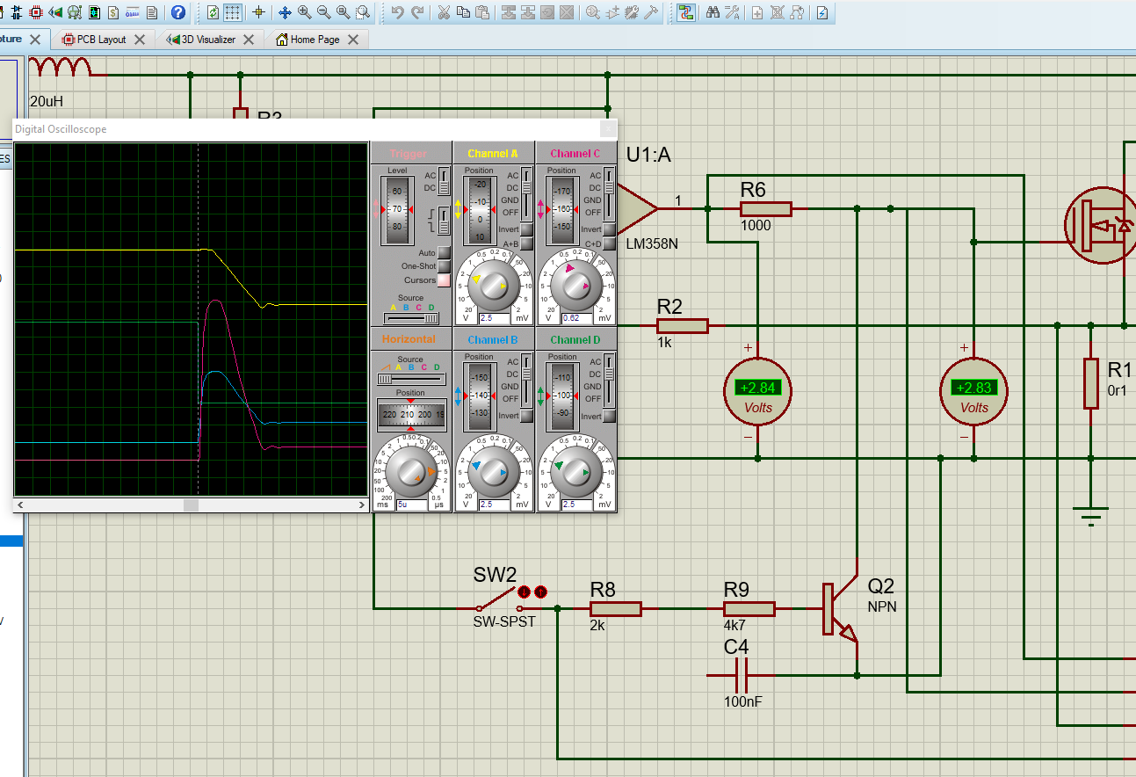The width and height of the screenshot is (1136, 777).
Task: Click the zoom in magnifier icon
Action: (x=304, y=12)
